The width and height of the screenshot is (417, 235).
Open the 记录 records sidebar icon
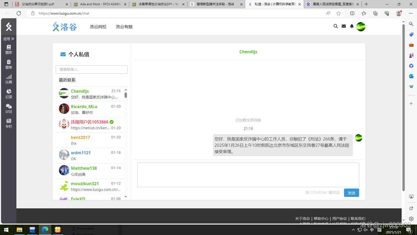pyautogui.click(x=9, y=94)
